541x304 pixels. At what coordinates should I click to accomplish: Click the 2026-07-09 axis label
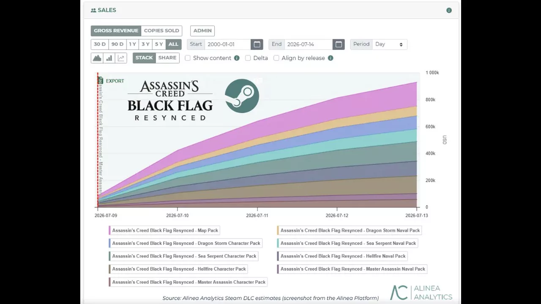[106, 215]
